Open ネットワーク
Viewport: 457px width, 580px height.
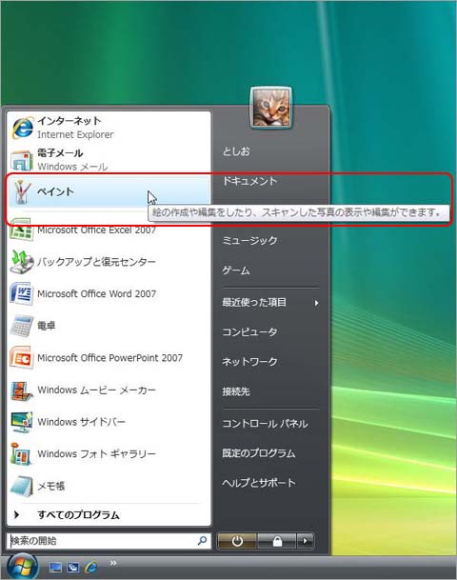249,361
